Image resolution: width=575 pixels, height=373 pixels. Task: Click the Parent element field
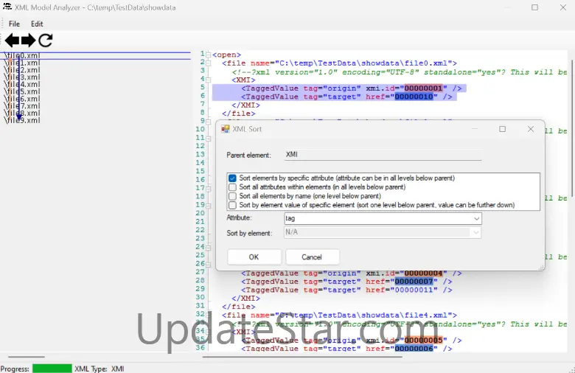point(383,154)
